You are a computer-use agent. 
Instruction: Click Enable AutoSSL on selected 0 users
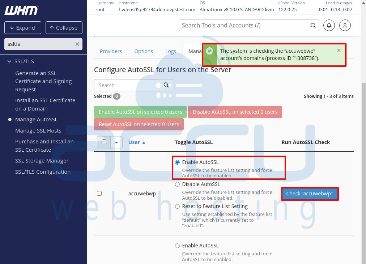140,112
